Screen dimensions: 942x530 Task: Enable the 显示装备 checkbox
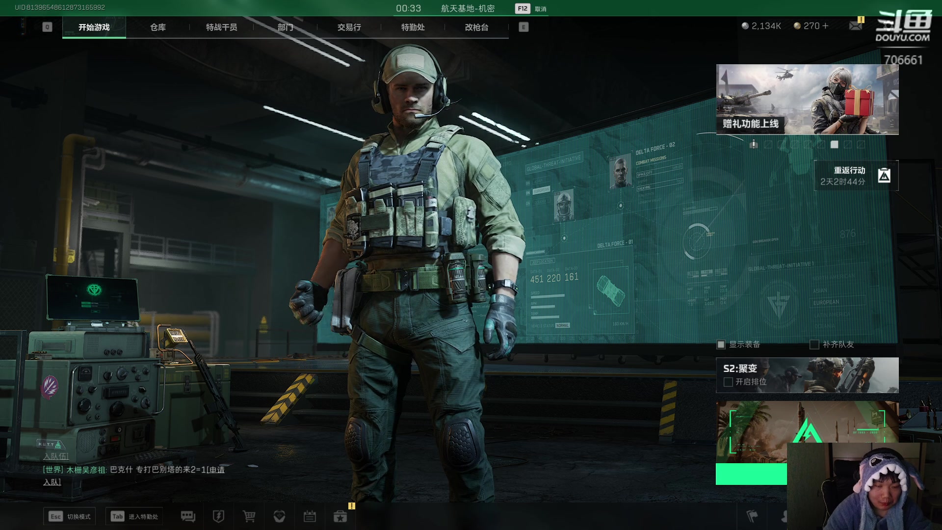click(721, 344)
